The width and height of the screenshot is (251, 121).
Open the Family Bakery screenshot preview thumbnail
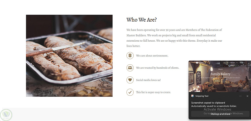point(220,76)
